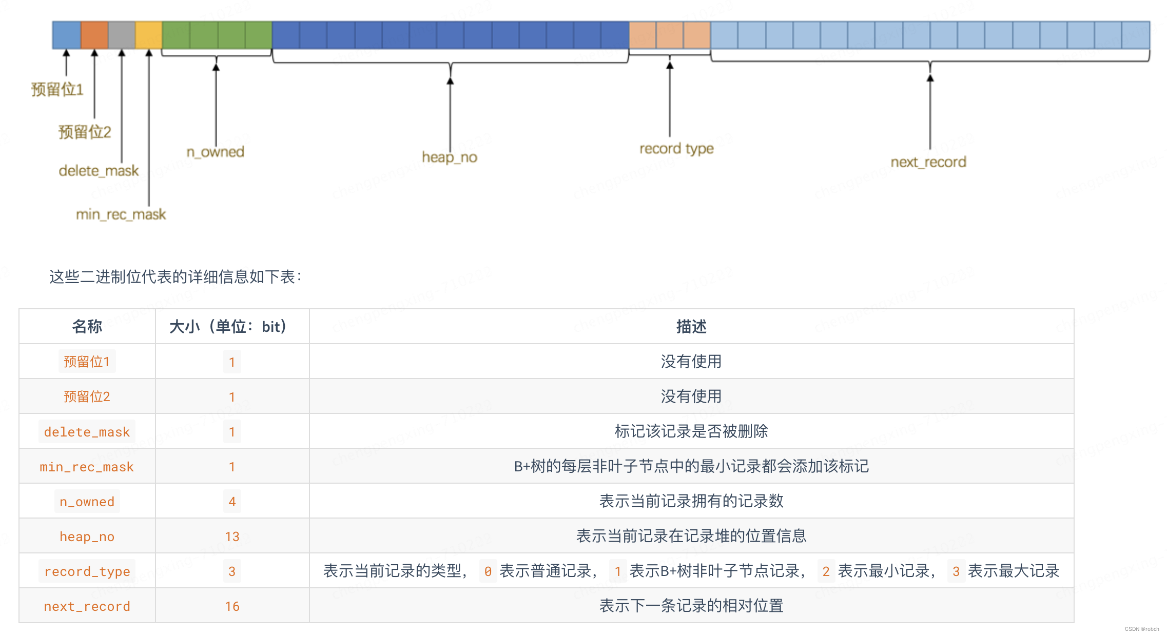This screenshot has width=1167, height=636.
Task: Click the size value '4' for n_owned
Action: click(x=232, y=502)
